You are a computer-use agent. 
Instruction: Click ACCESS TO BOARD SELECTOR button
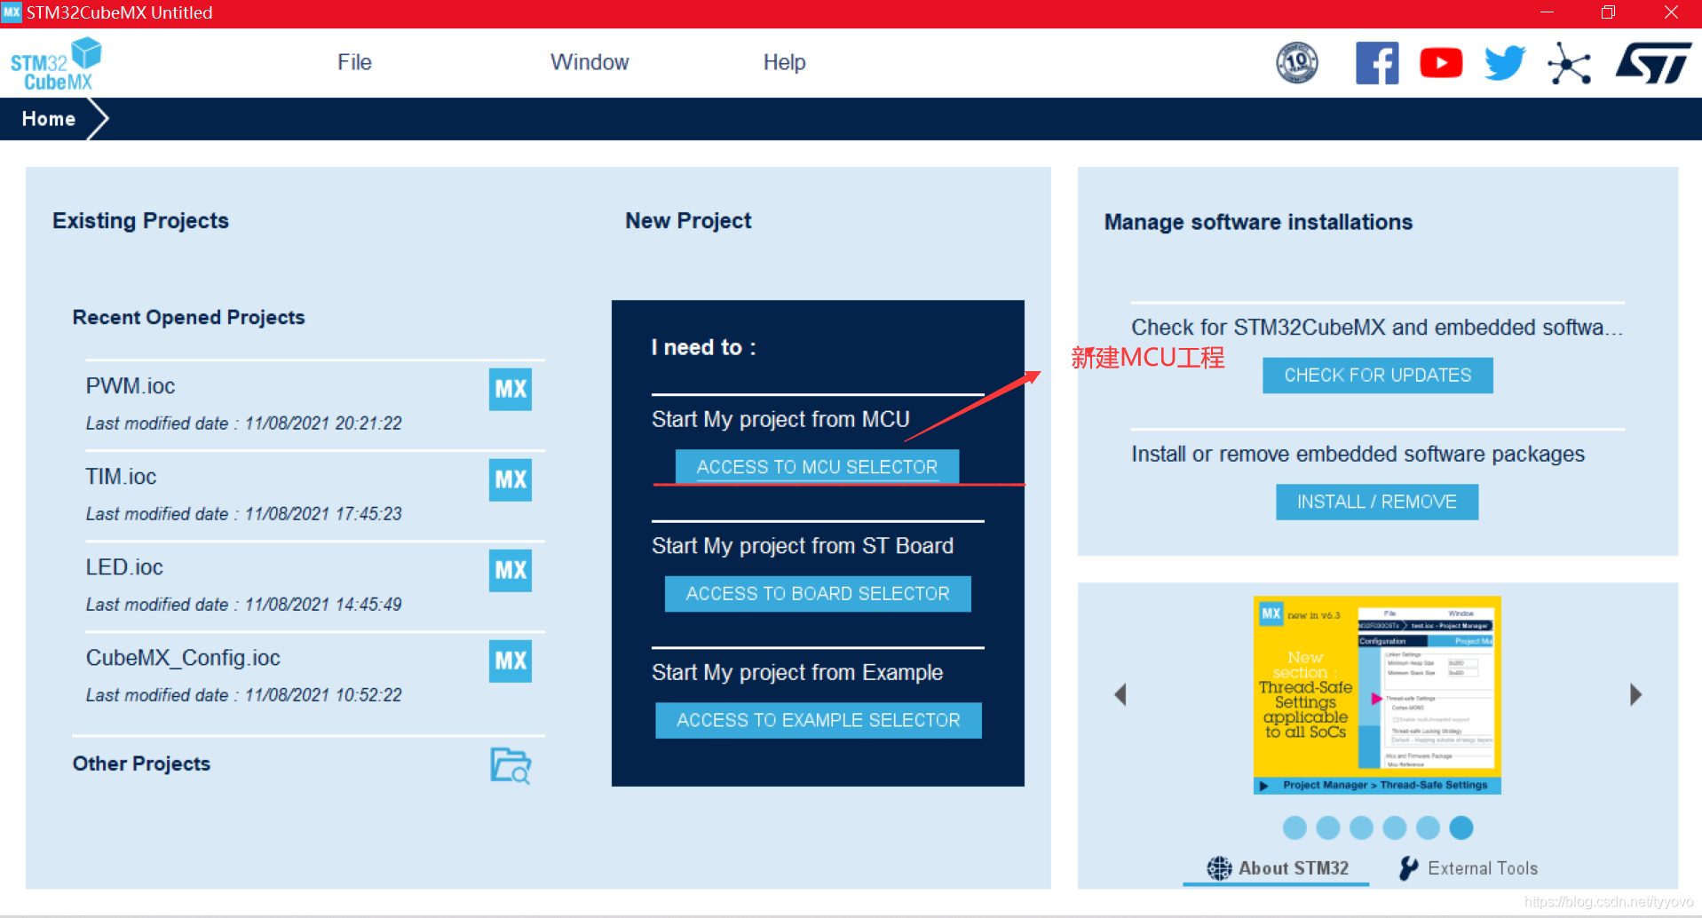tap(818, 594)
